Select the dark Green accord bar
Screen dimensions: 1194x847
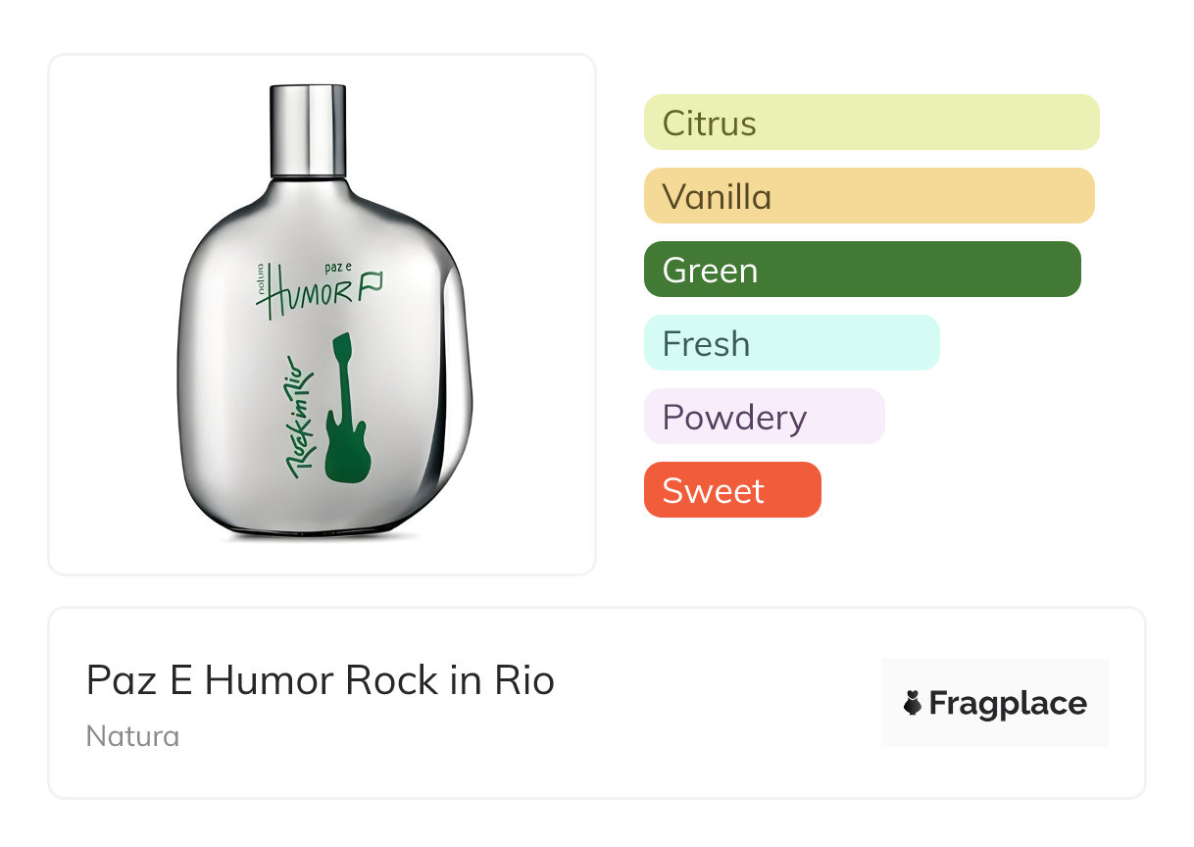pyautogui.click(x=862, y=270)
